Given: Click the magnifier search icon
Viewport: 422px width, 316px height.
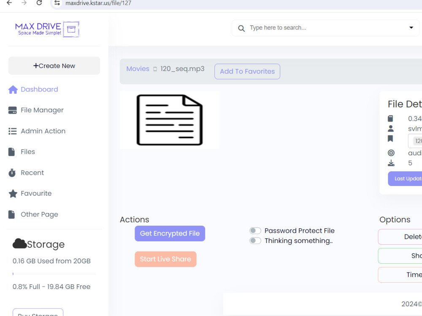Looking at the screenshot, I should click(241, 28).
